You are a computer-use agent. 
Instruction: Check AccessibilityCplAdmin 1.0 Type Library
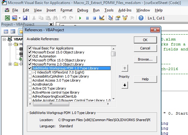coord(30,76)
